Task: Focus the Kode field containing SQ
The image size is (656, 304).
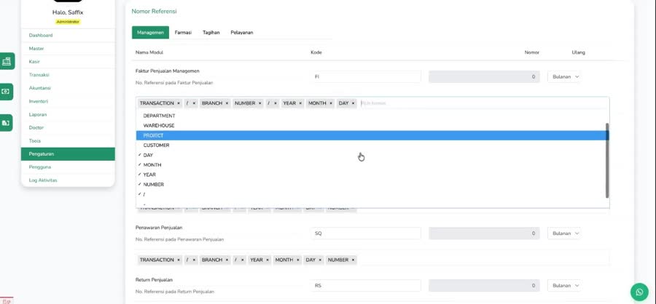Action: 366,233
